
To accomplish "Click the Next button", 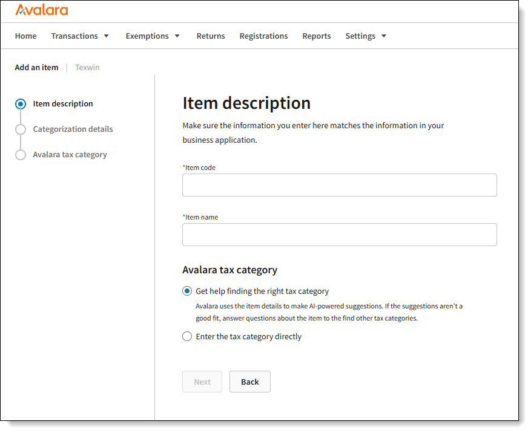I will (202, 382).
